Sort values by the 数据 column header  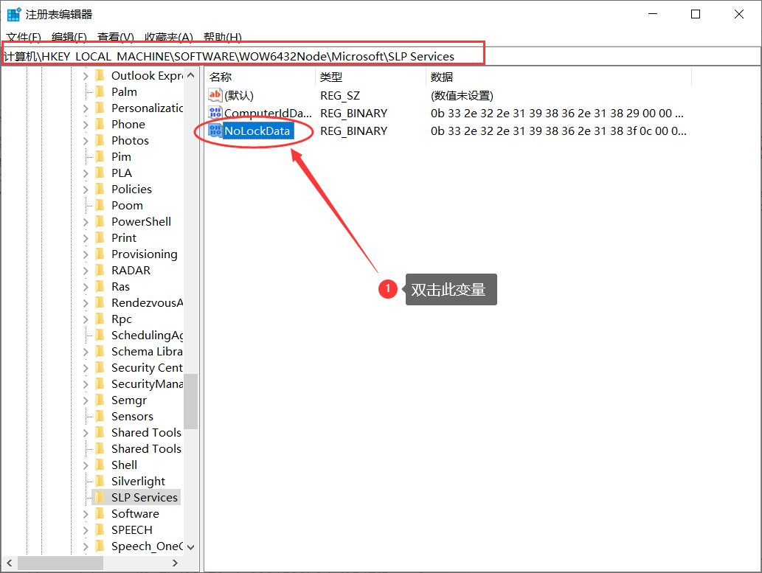(559, 77)
